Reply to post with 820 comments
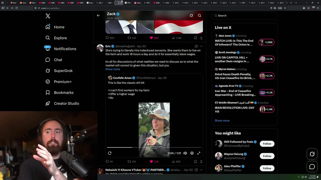Viewport: 321px width, 180px height. 110,38
